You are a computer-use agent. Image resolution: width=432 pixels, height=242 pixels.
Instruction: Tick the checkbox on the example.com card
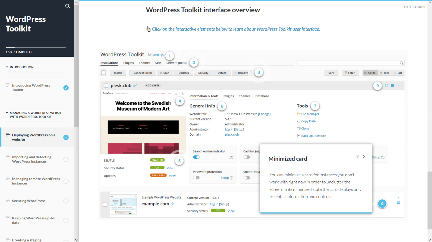click(x=105, y=204)
